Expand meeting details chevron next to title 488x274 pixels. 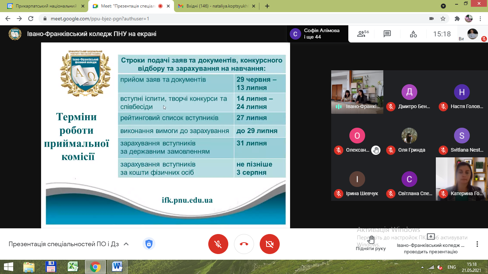126,244
